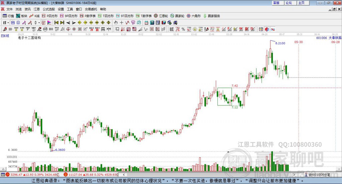Select the spiral drawing tool
Image resolution: width=342 pixels, height=184 pixels.
(34, 29)
